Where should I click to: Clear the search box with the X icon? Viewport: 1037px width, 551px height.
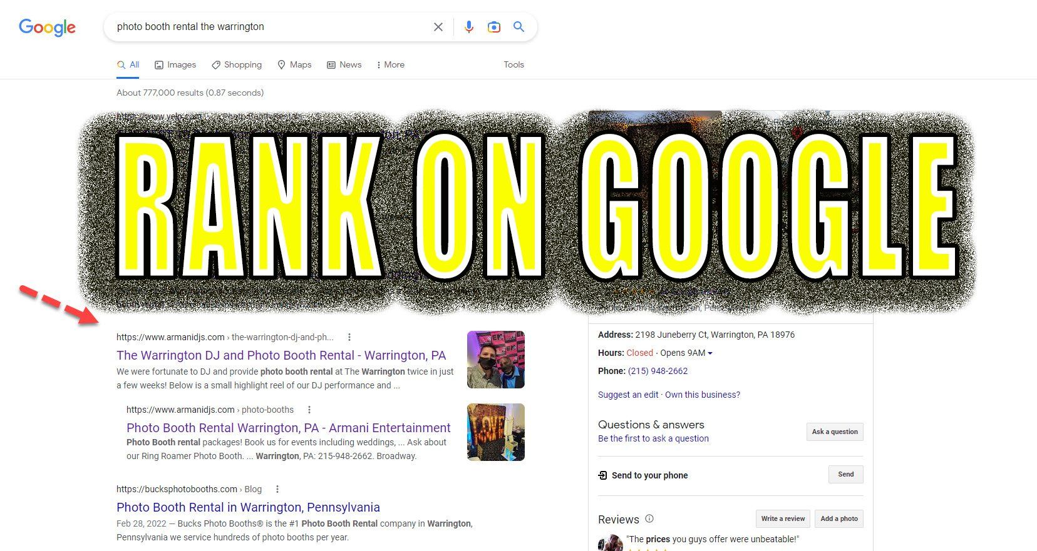pyautogui.click(x=438, y=27)
